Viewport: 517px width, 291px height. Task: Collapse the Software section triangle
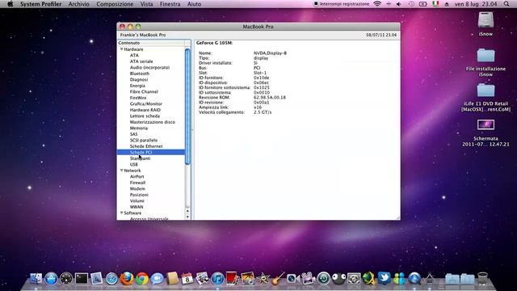coord(121,213)
